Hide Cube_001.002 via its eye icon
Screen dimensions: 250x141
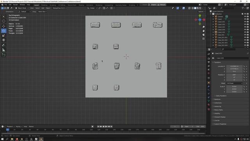pyautogui.click(x=245, y=40)
